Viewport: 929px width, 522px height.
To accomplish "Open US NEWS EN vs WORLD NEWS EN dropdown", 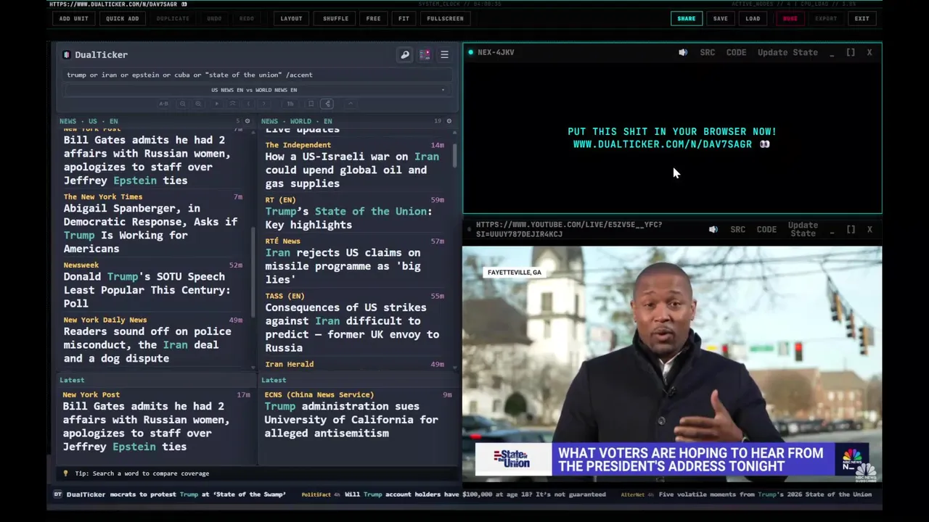I will [x=258, y=90].
